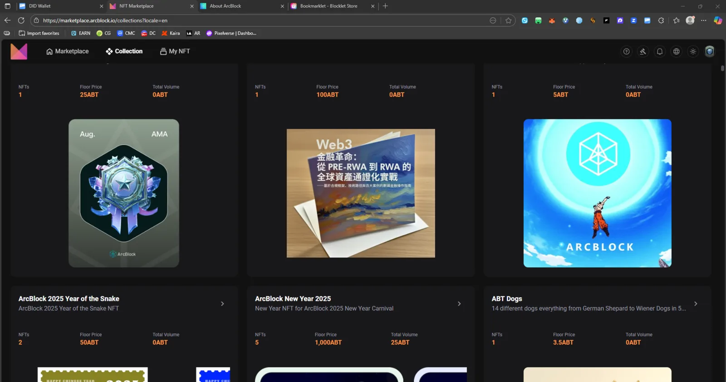
Task: Click the Import favorites bookmark
Action: click(x=39, y=33)
